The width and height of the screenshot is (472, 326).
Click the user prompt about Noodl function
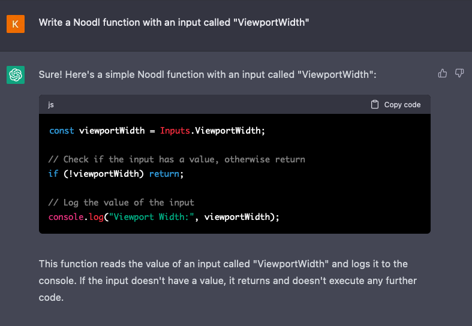click(x=173, y=22)
